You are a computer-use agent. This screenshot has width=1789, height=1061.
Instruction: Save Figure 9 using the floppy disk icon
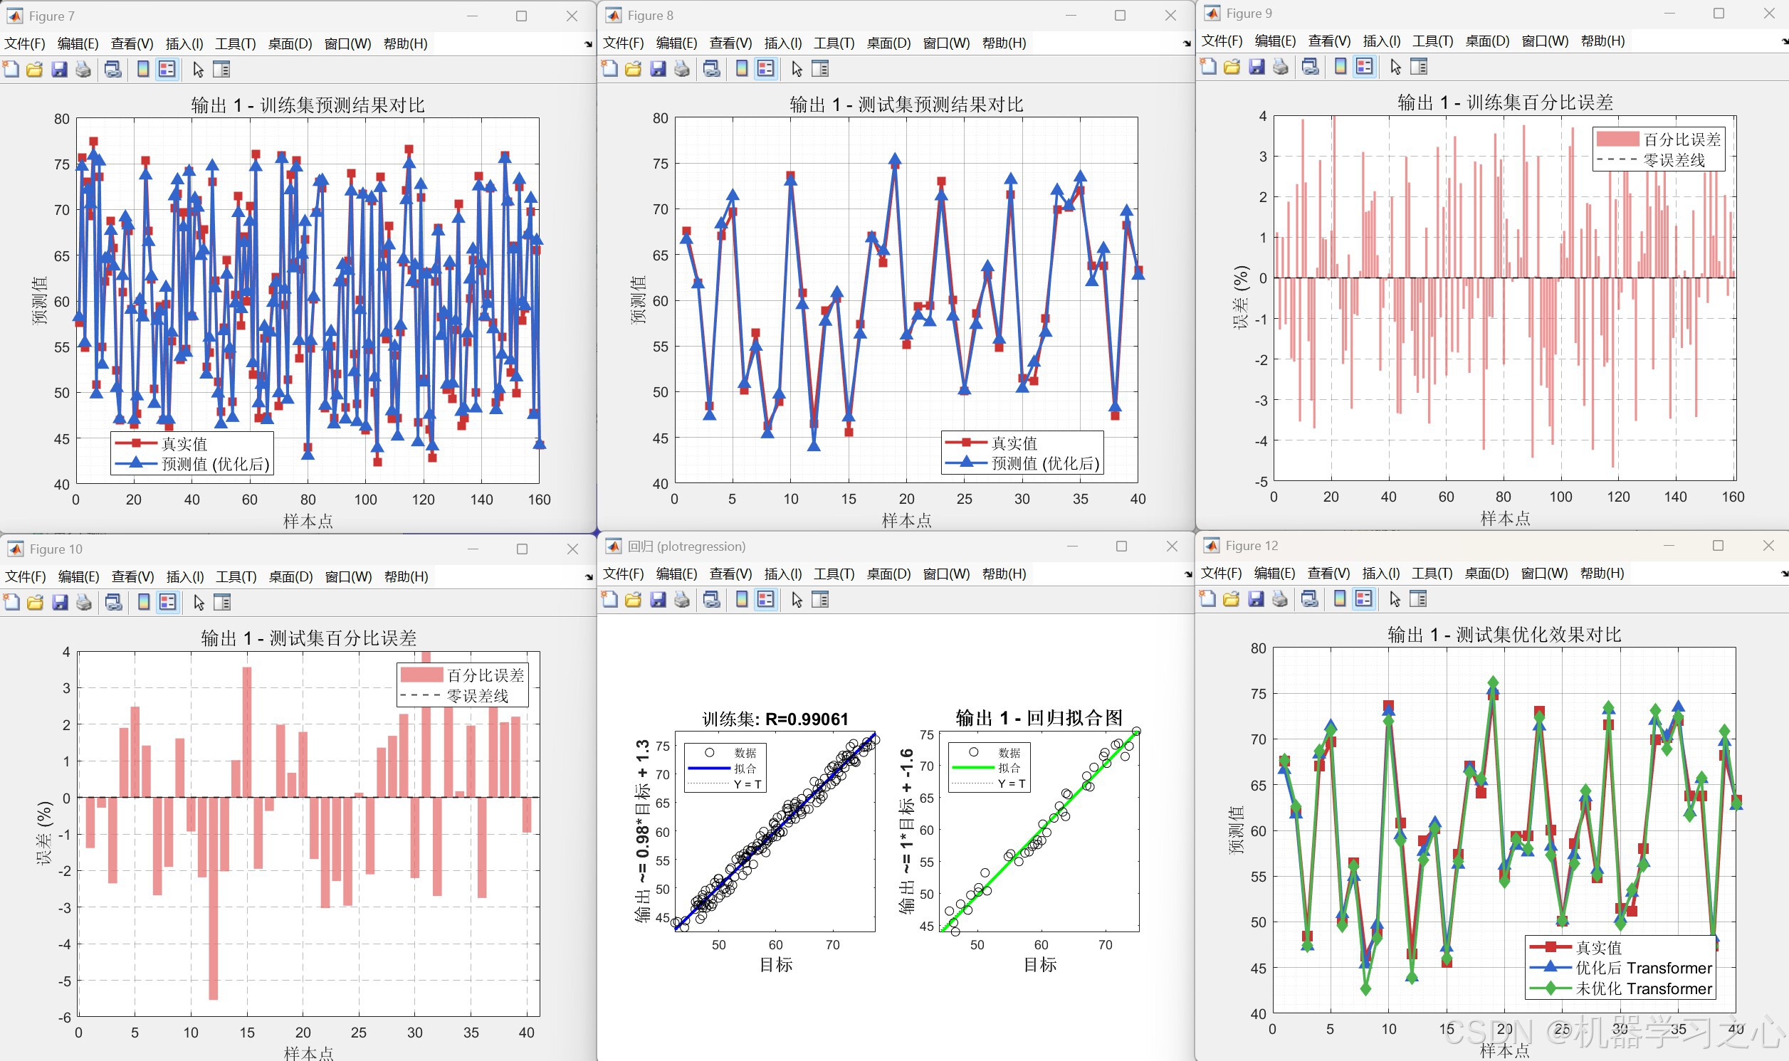point(1257,66)
